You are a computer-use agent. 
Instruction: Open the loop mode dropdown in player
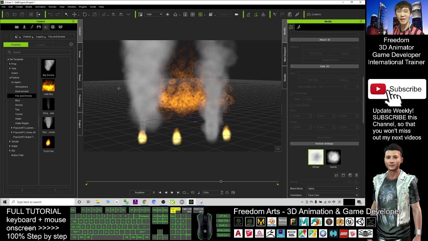coord(185,192)
